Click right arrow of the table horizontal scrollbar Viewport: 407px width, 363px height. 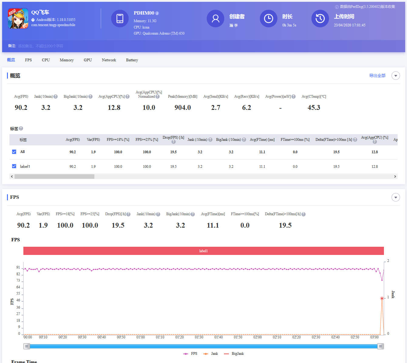[395, 176]
